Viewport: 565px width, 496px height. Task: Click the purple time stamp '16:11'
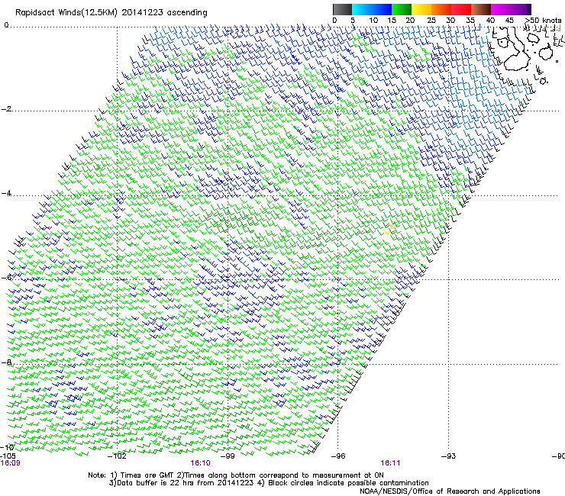(x=391, y=463)
